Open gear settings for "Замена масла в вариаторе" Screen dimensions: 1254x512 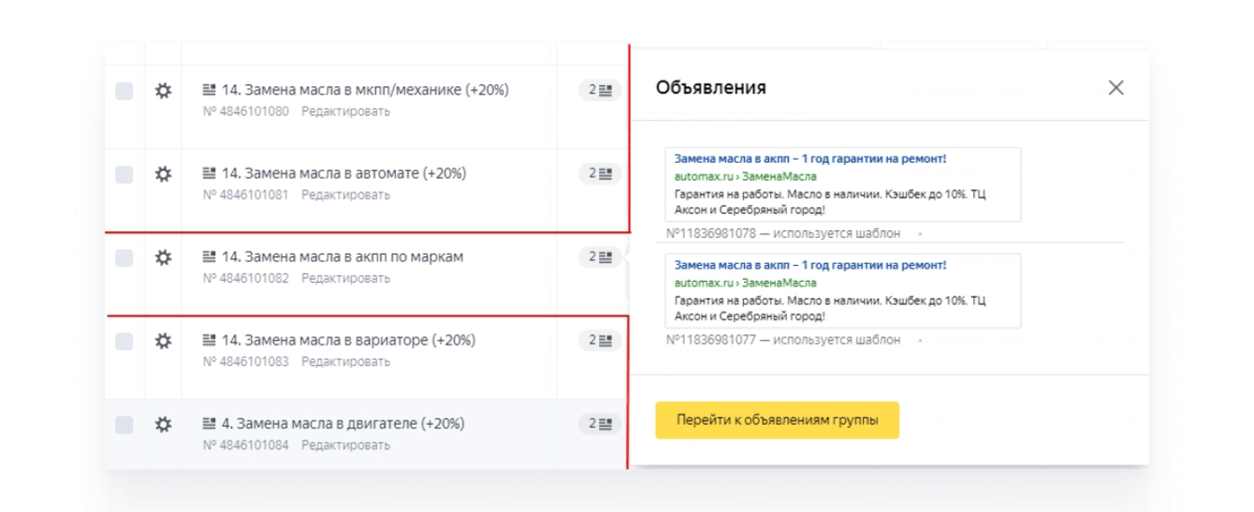click(x=163, y=341)
